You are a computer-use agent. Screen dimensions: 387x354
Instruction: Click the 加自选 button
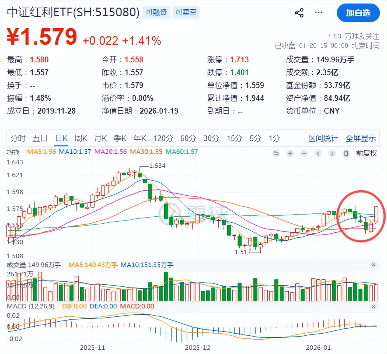(x=358, y=13)
